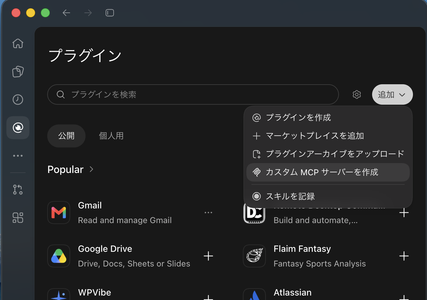Image resolution: width=427 pixels, height=300 pixels.
Task: Open the grid blocks sidebar icon
Action: point(18,218)
